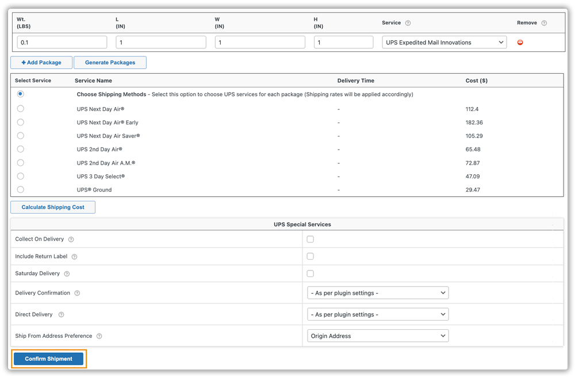Open the Remove column help icon
575x377 pixels.
(544, 23)
